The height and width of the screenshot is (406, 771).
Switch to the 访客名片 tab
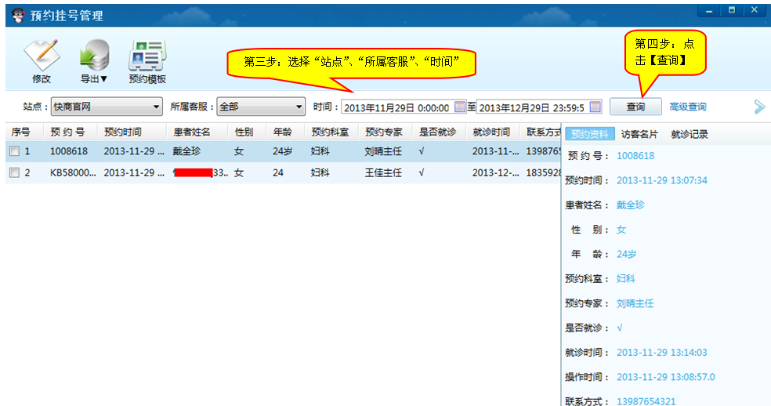pos(639,134)
